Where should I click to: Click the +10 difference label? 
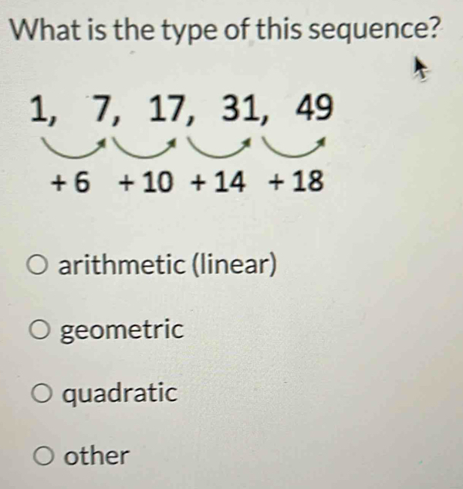[x=146, y=183]
